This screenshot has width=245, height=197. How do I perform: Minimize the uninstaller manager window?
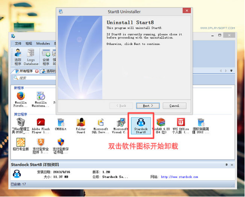pos(213,35)
